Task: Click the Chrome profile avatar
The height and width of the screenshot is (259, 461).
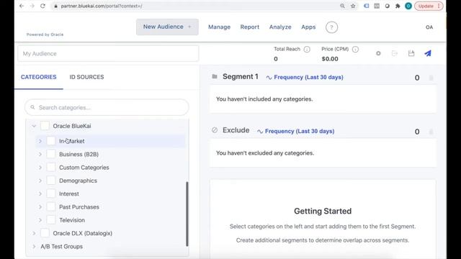Action: [x=408, y=6]
